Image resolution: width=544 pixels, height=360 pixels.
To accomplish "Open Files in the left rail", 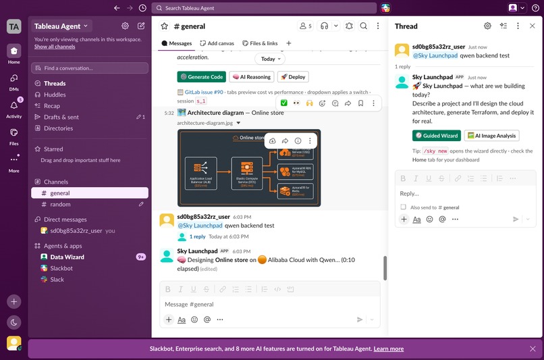I will coord(14,136).
